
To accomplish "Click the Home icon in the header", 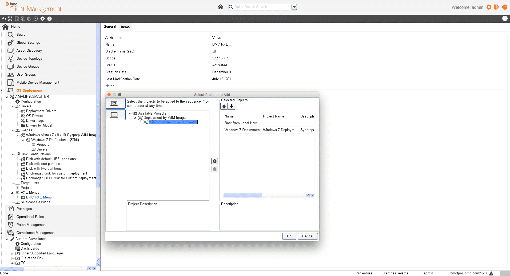I will click(x=220, y=7).
